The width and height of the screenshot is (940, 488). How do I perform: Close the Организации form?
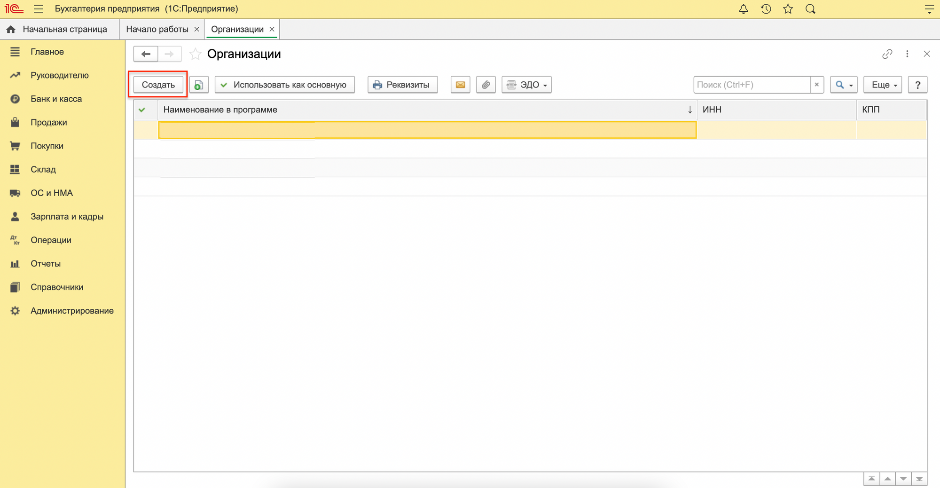click(927, 54)
